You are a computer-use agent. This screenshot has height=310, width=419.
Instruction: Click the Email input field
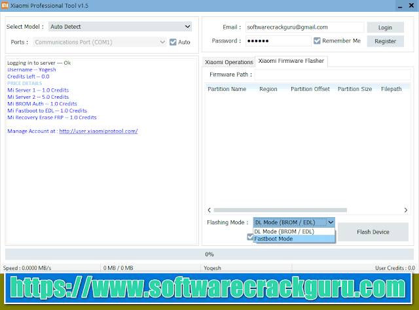[x=304, y=27]
